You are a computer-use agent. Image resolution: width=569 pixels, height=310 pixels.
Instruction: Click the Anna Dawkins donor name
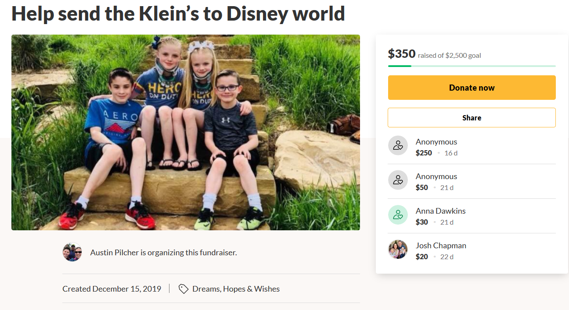coord(440,211)
